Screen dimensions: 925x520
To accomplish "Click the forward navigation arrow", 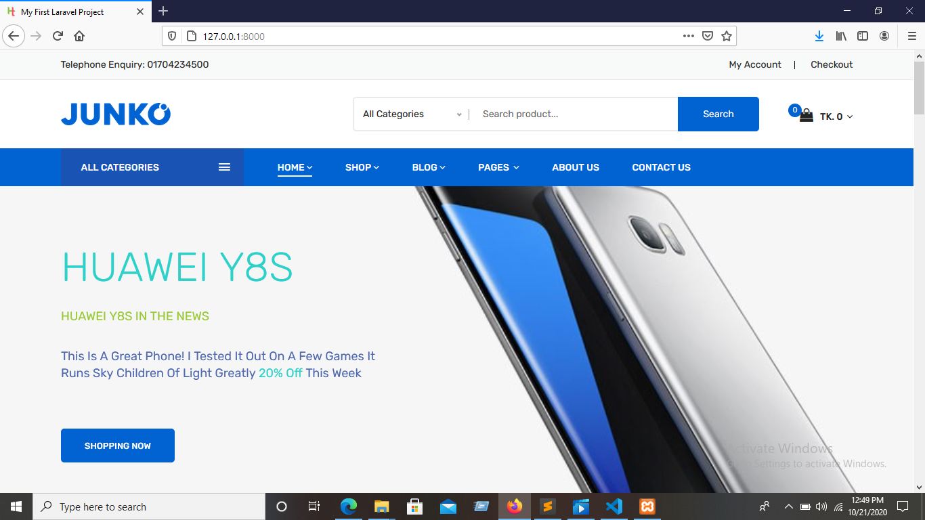I will (36, 36).
